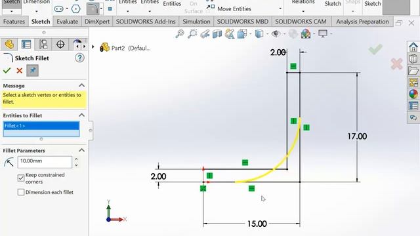Open the Smart Dimension dropdown arrow
Viewport: 420px width, 236px height.
click(x=37, y=12)
